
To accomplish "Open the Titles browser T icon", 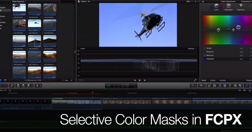I will pos(230,85).
